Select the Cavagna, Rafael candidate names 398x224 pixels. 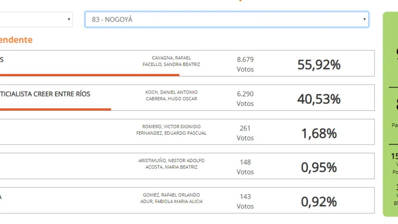(x=171, y=61)
